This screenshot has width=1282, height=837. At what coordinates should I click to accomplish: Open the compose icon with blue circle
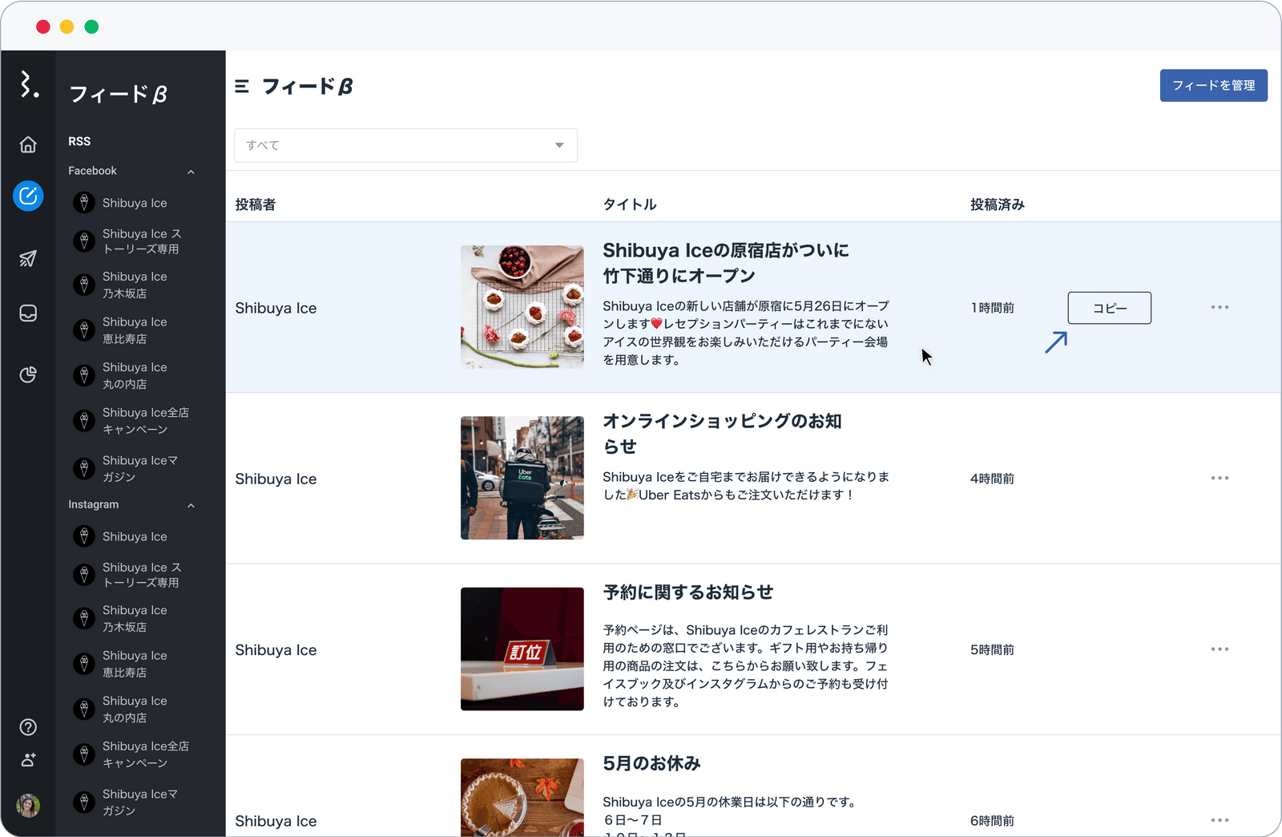[28, 196]
